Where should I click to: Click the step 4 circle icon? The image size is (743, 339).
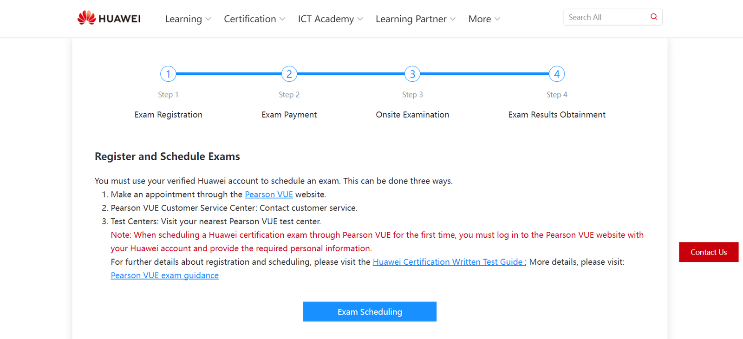pos(557,74)
